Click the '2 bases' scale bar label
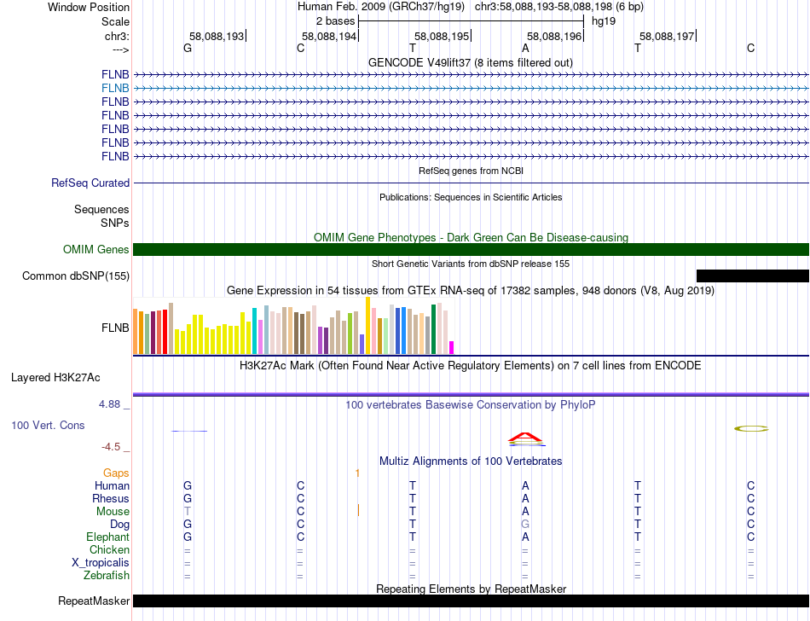The image size is (810, 621). pos(336,21)
